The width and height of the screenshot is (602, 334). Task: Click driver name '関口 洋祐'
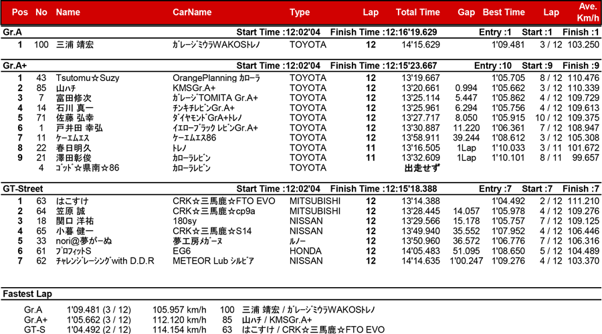tap(74, 221)
